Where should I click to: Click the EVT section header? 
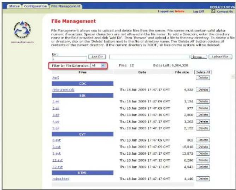pos(82,134)
